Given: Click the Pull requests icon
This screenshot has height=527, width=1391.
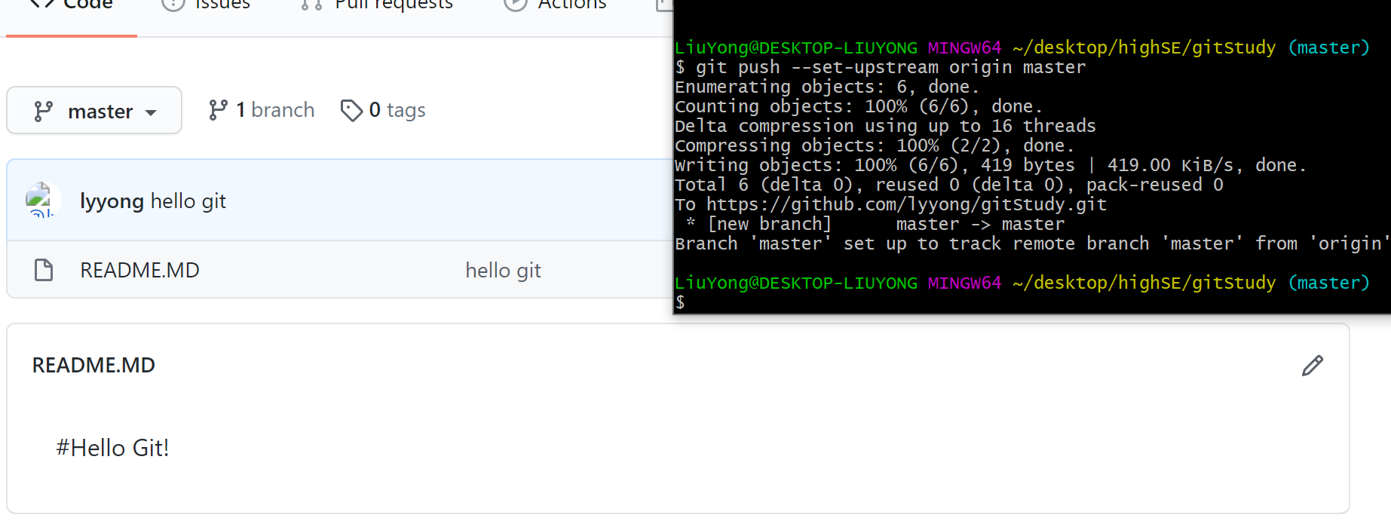Looking at the screenshot, I should (x=311, y=5).
